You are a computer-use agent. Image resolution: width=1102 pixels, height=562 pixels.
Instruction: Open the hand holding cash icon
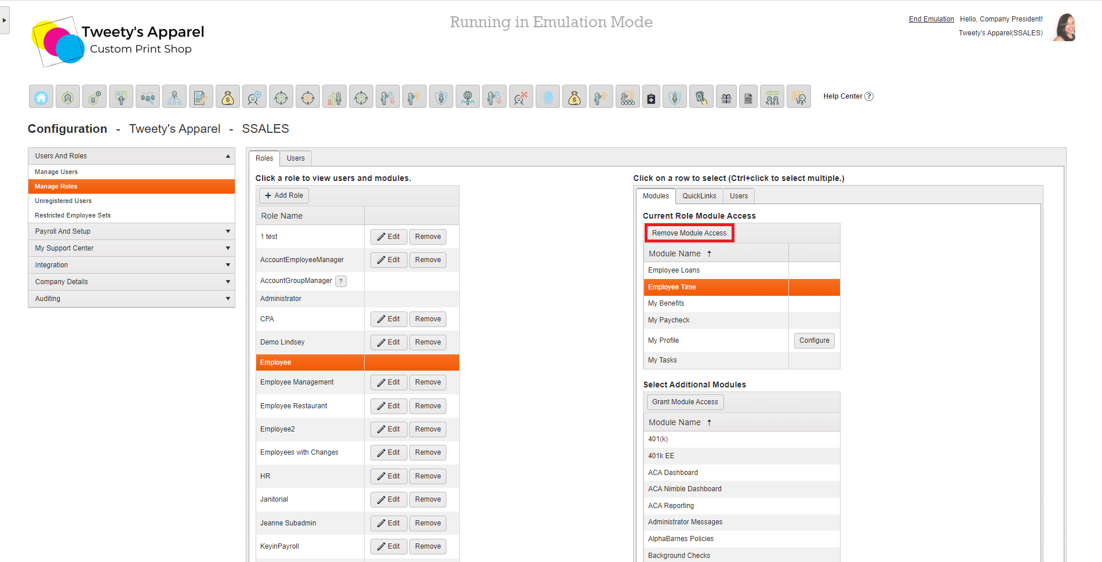701,96
